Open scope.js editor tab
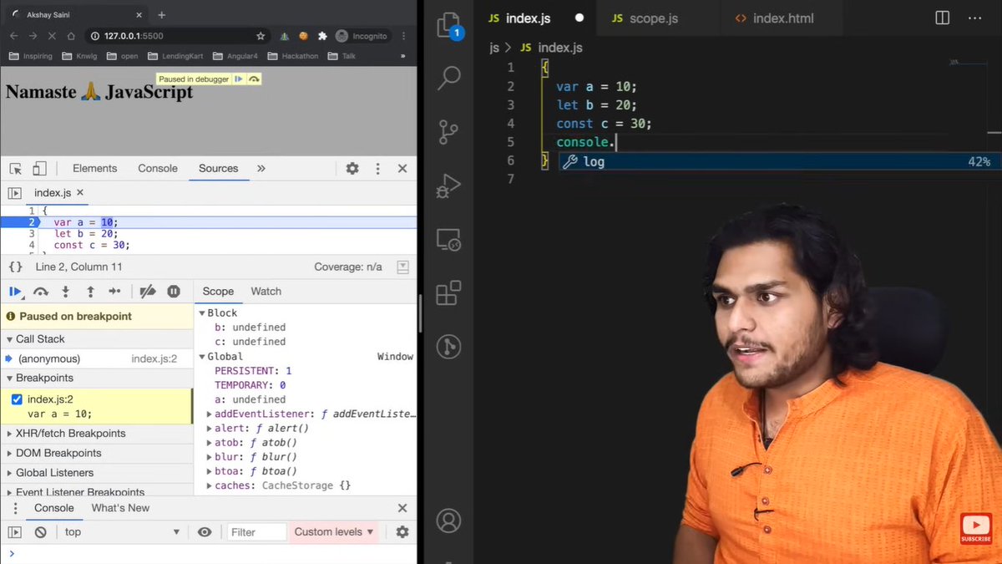This screenshot has width=1002, height=564. click(x=660, y=18)
